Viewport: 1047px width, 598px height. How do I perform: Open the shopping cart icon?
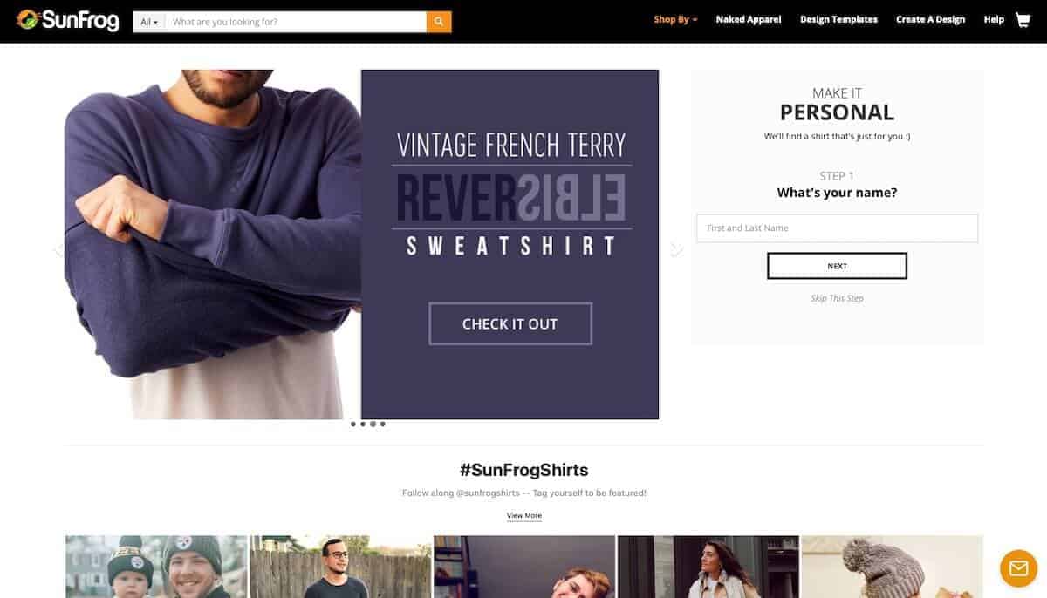1023,19
